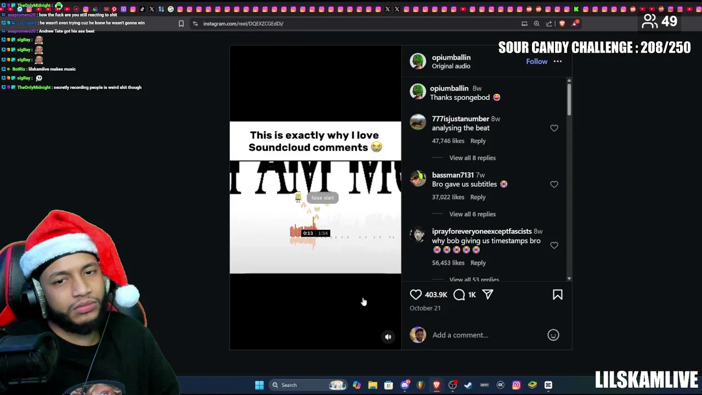The image size is (702, 395).
Task: Open Discord from the taskbar
Action: click(405, 385)
